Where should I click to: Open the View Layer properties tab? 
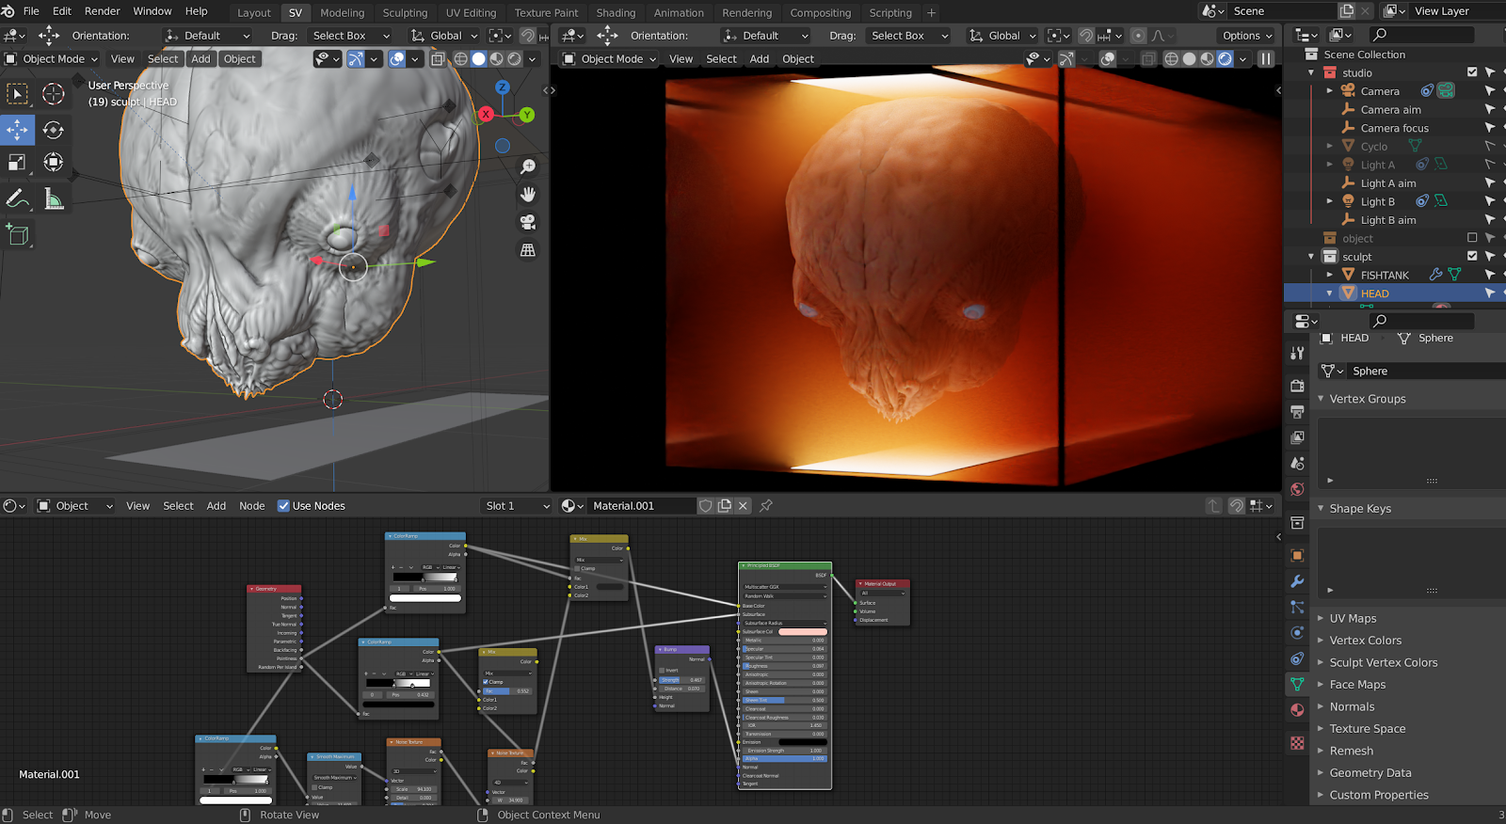pyautogui.click(x=1297, y=437)
